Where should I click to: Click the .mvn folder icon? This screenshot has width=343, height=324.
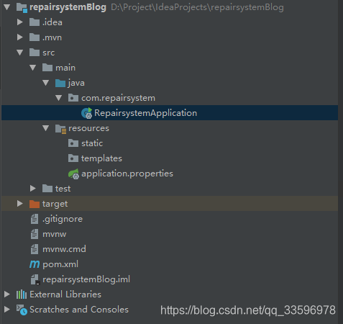pos(35,37)
